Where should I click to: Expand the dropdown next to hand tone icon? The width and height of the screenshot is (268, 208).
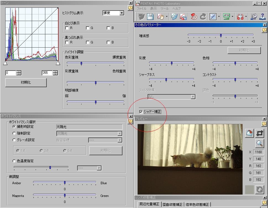pos(167,17)
